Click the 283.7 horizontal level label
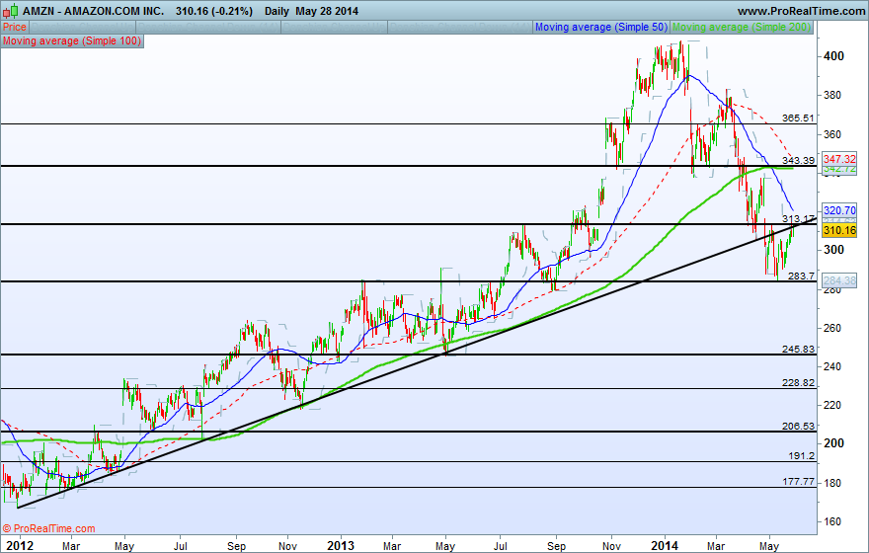This screenshot has width=869, height=553. [x=801, y=276]
